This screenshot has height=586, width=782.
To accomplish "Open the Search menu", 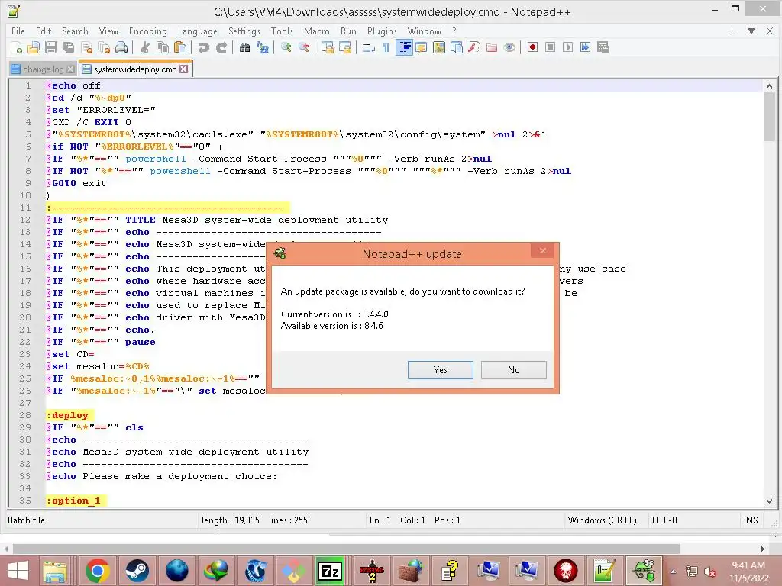I will [x=75, y=31].
